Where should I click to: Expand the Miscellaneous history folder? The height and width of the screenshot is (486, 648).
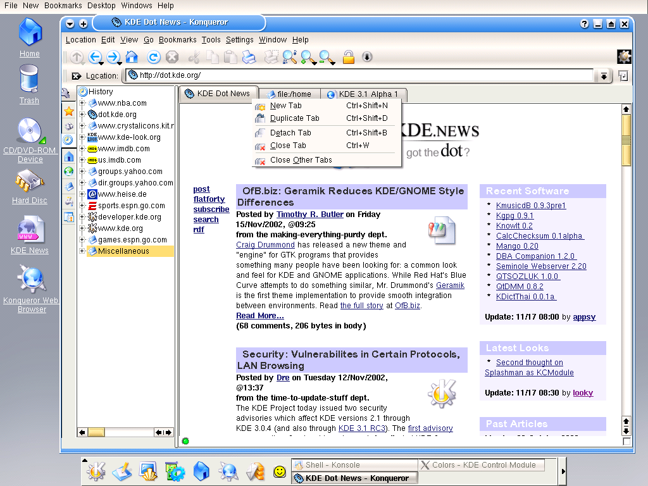[x=82, y=251]
